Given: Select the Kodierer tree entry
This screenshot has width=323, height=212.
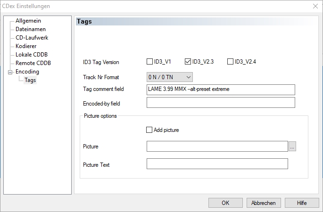Looking at the screenshot, I should pyautogui.click(x=26, y=46).
